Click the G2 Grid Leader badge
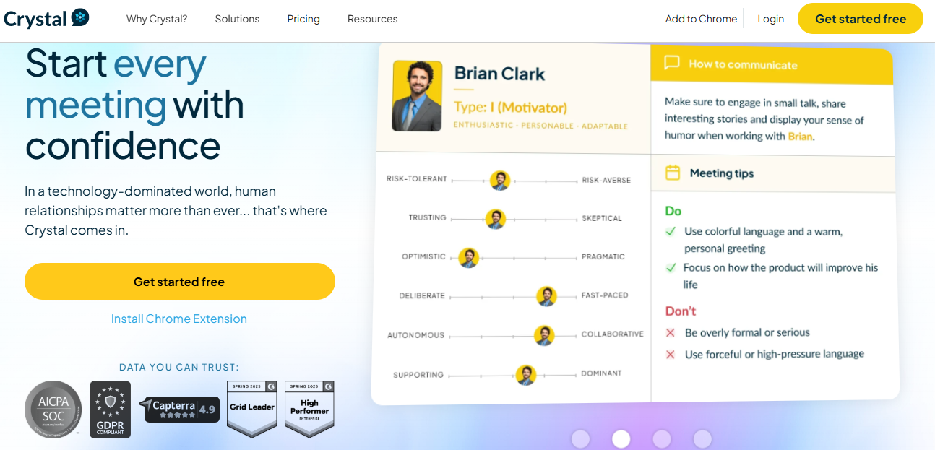935x450 pixels. [x=252, y=409]
